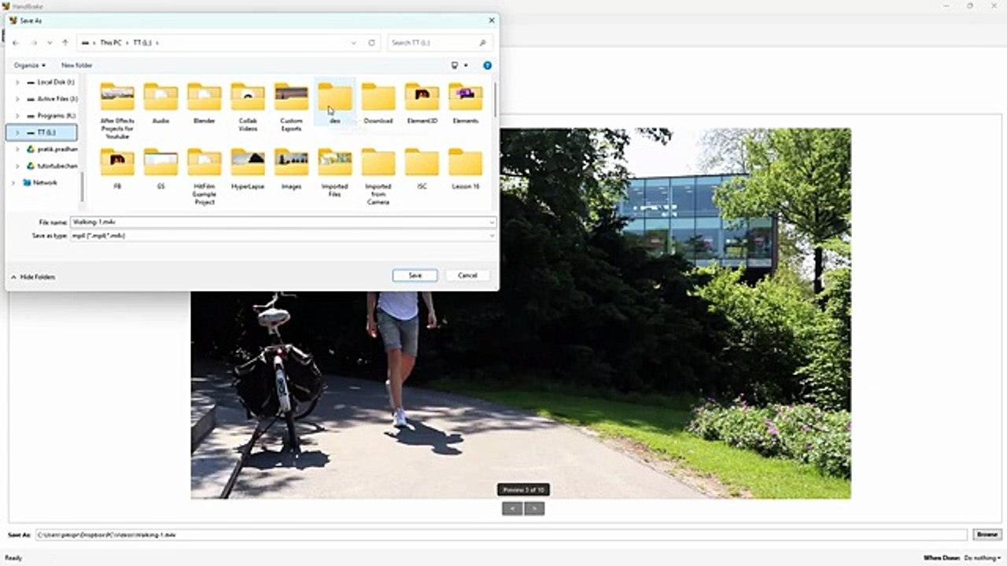1007x566 pixels.
Task: Open the Save as type dropdown
Action: tap(492, 235)
